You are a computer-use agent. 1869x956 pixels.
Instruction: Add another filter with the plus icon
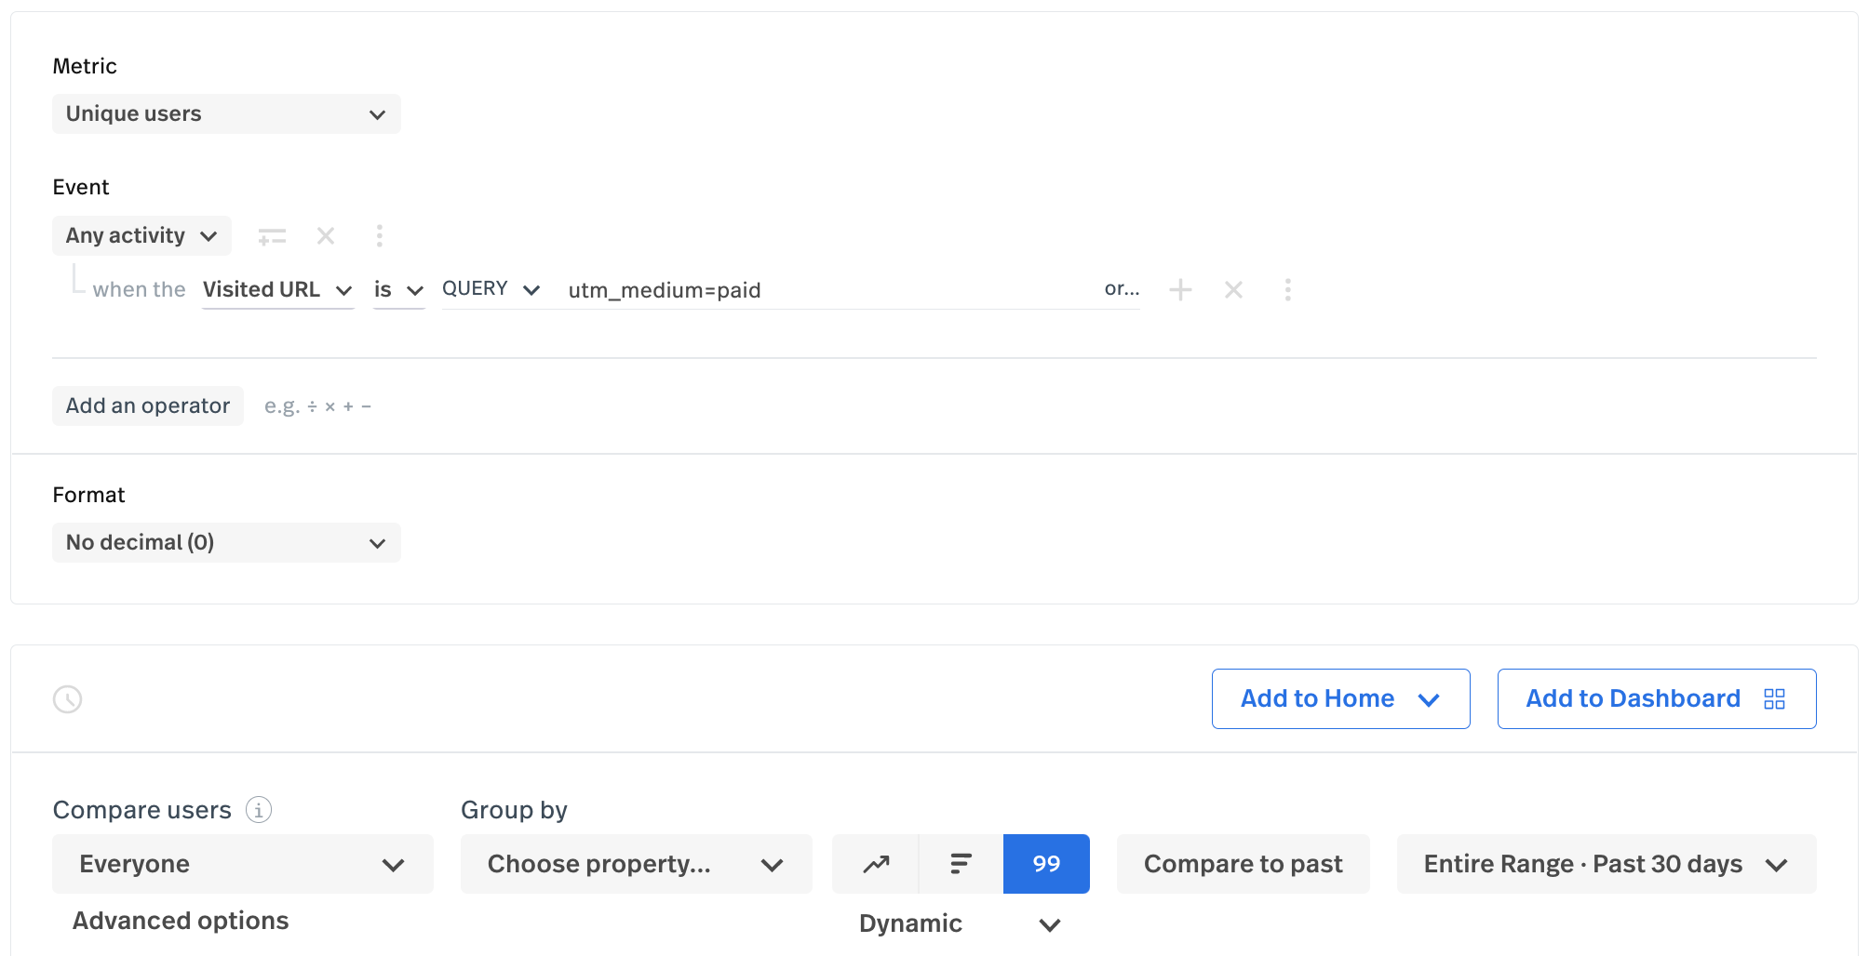pos(1180,290)
